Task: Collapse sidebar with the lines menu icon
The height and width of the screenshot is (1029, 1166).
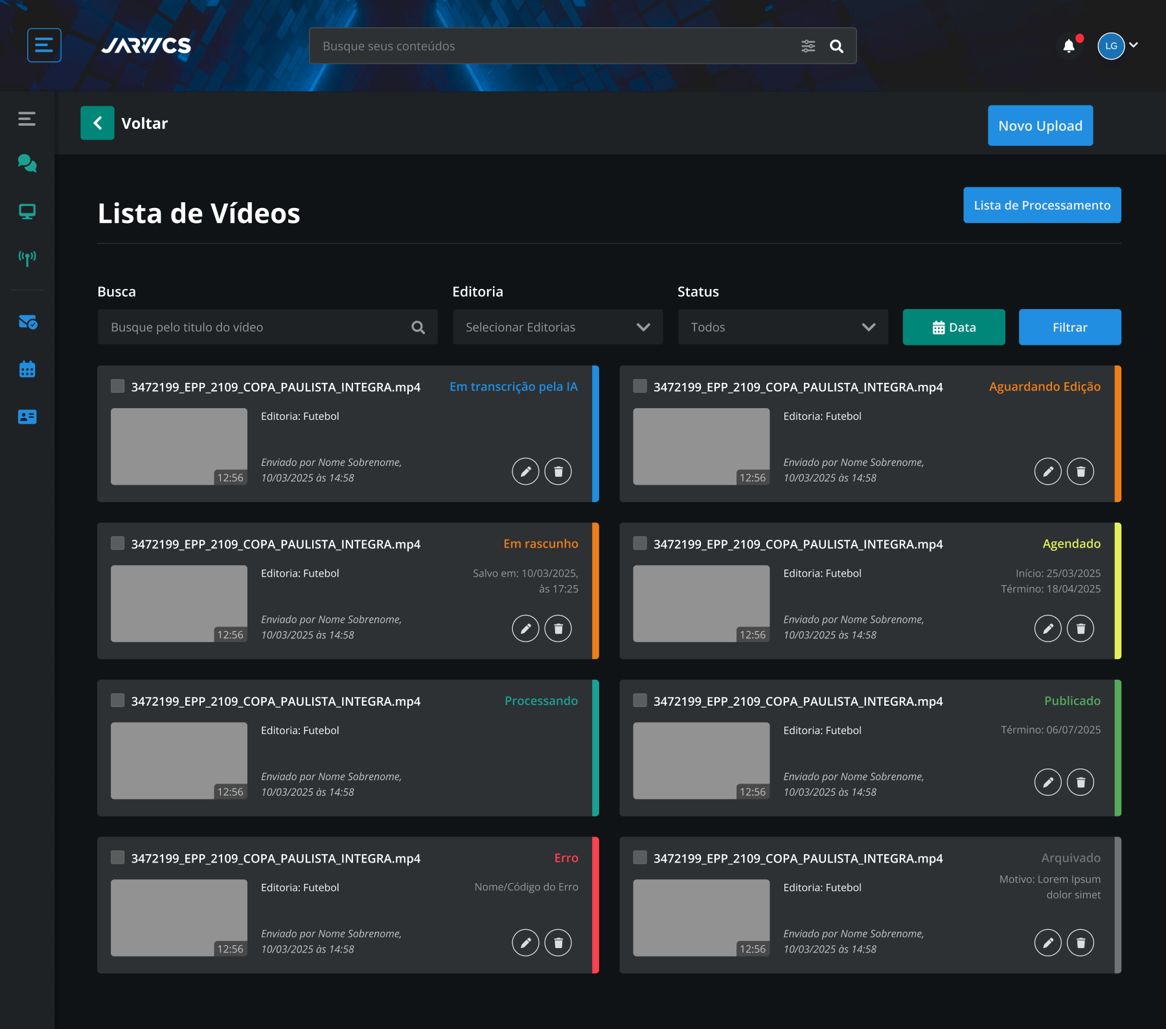Action: coord(27,119)
